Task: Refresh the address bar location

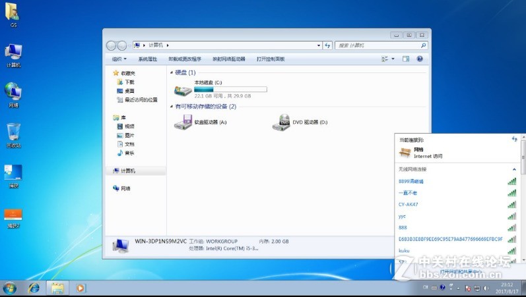Action: pos(327,45)
